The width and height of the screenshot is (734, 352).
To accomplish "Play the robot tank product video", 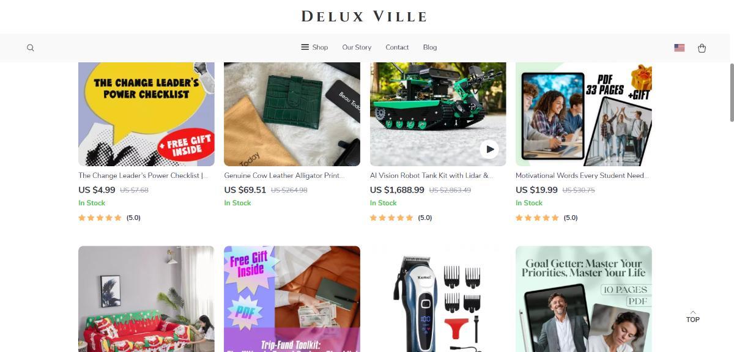I will point(489,148).
